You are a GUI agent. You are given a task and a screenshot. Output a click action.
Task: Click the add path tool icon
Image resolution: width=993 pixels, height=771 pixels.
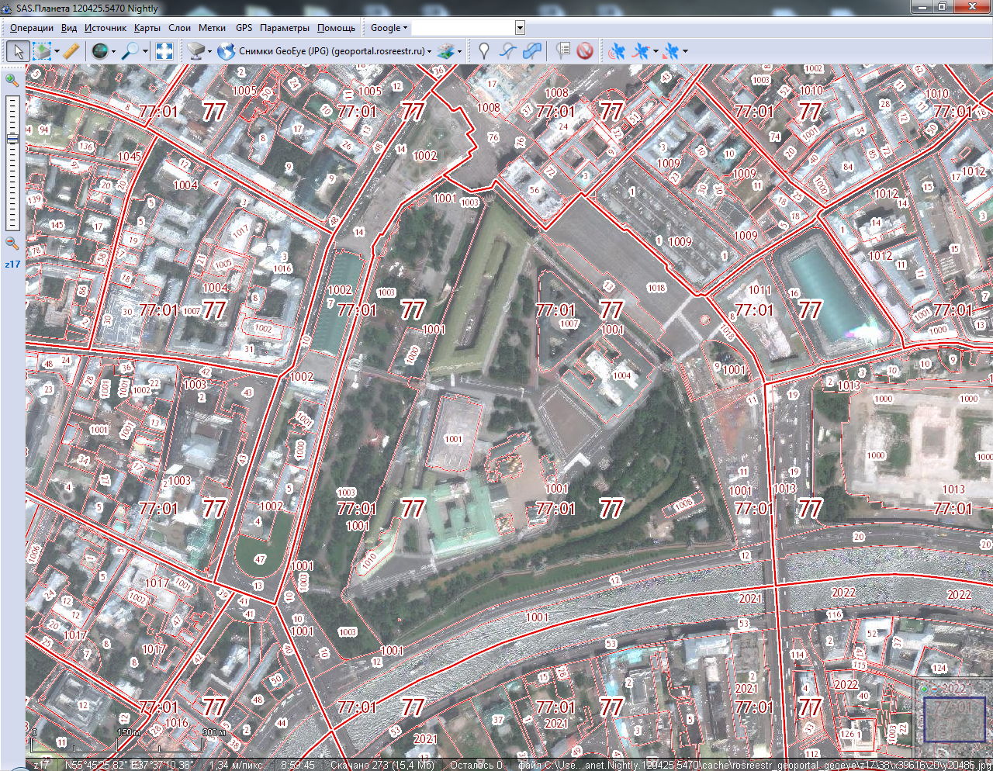[507, 51]
